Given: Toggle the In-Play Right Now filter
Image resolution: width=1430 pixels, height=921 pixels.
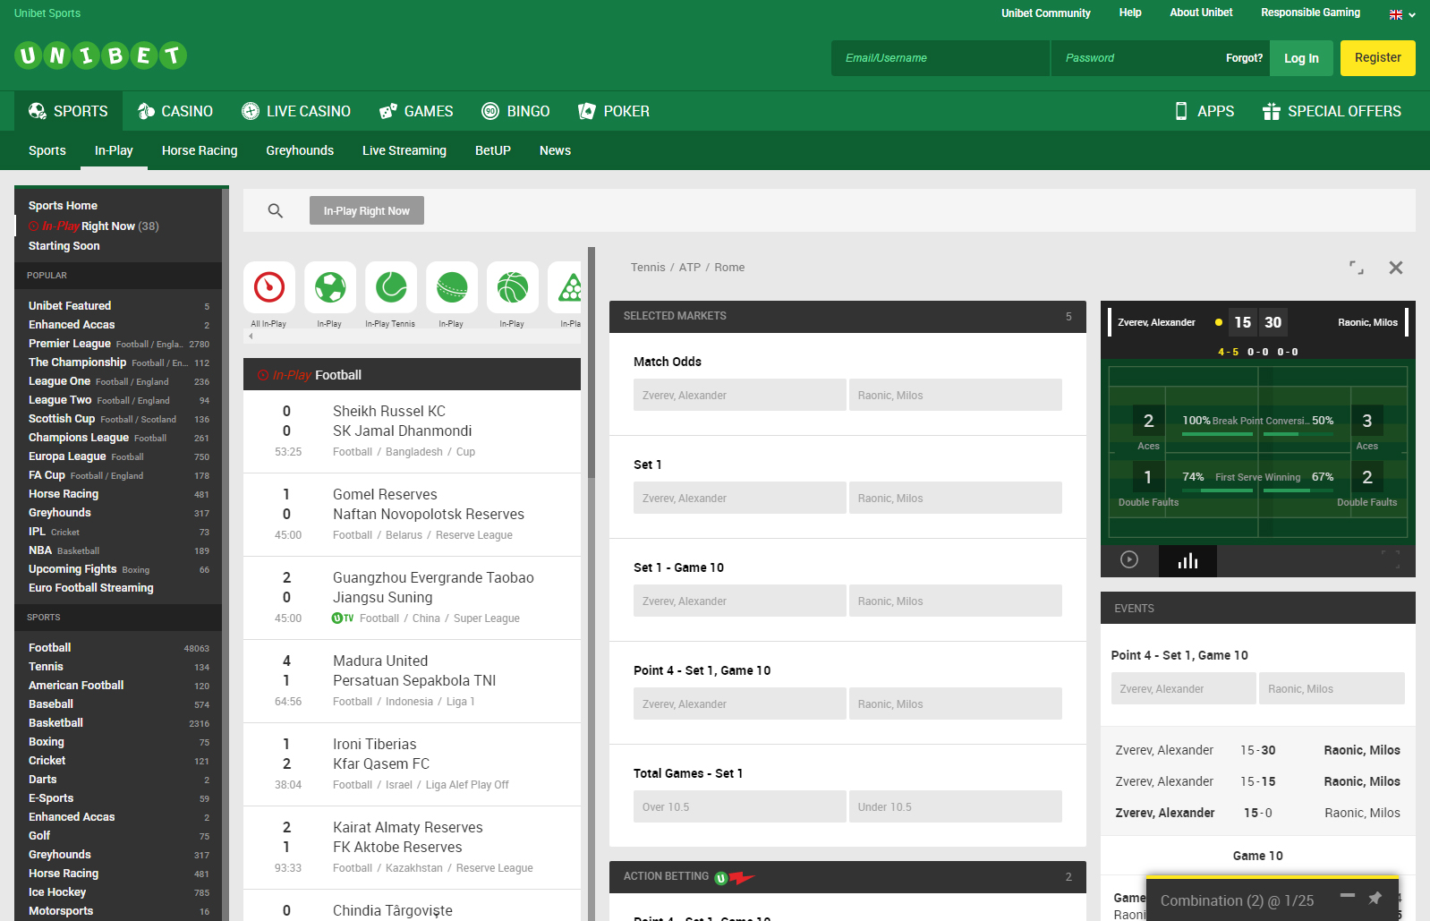Looking at the screenshot, I should coord(367,211).
